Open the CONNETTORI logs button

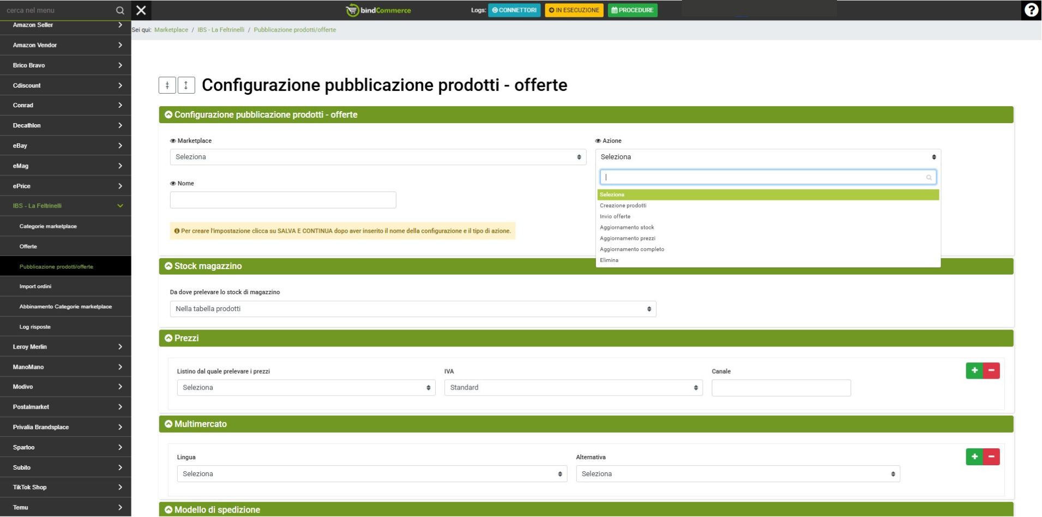point(514,10)
